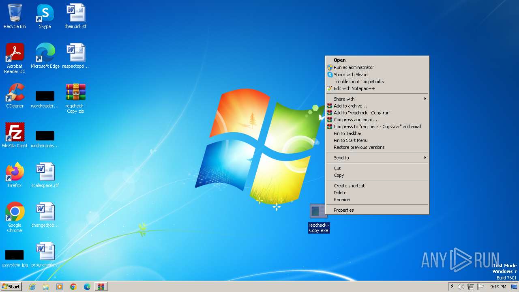Image resolution: width=519 pixels, height=292 pixels.
Task: Select Troubleshoot compatibility
Action: tap(377, 82)
